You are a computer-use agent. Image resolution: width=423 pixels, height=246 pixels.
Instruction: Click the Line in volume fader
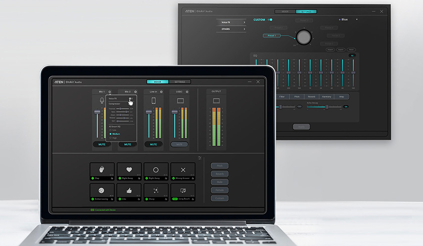[x=148, y=112]
